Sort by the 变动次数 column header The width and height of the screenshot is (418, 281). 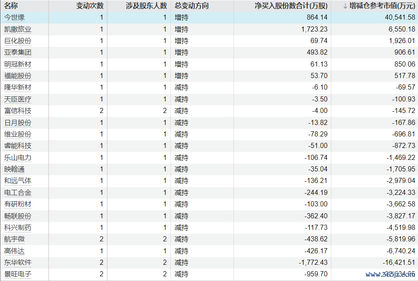point(90,6)
